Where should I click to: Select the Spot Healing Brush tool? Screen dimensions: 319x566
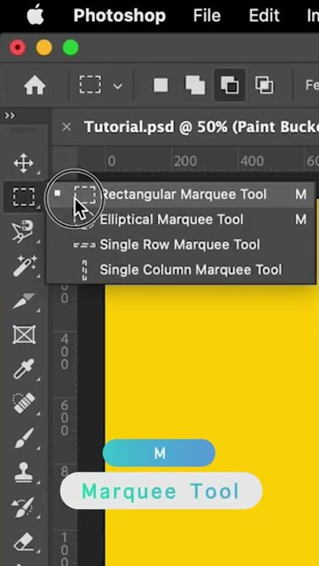click(x=24, y=403)
